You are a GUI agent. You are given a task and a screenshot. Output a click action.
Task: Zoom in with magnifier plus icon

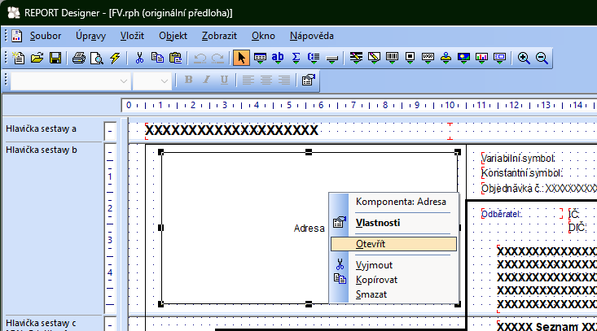(x=524, y=58)
